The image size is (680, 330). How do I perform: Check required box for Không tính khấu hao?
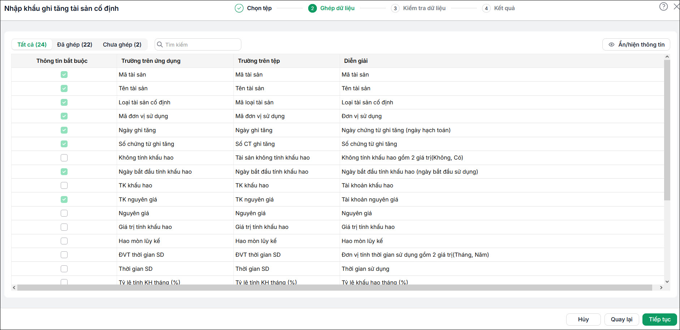tap(64, 158)
